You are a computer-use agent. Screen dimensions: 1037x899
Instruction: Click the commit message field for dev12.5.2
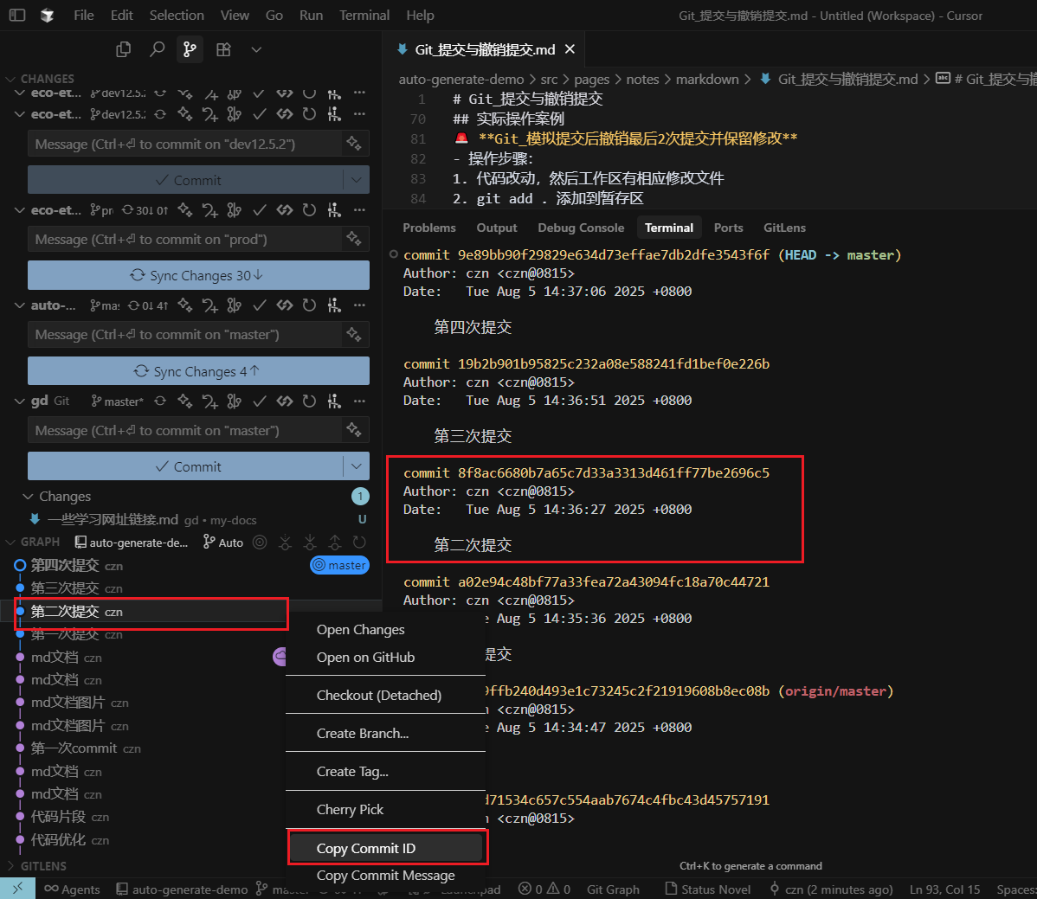point(184,144)
